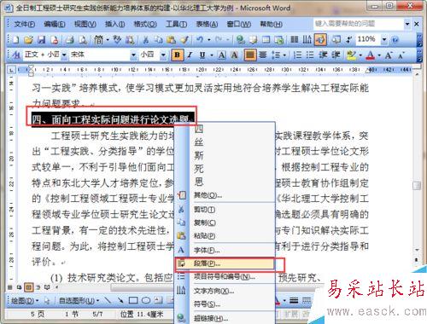
Task: Switch to Normal view button
Action: pos(10,287)
